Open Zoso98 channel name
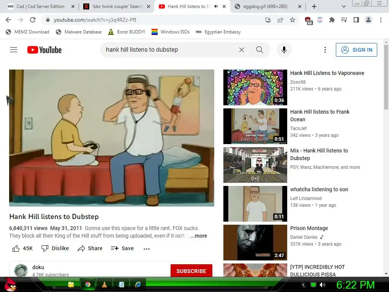The image size is (389, 292). tap(298, 82)
